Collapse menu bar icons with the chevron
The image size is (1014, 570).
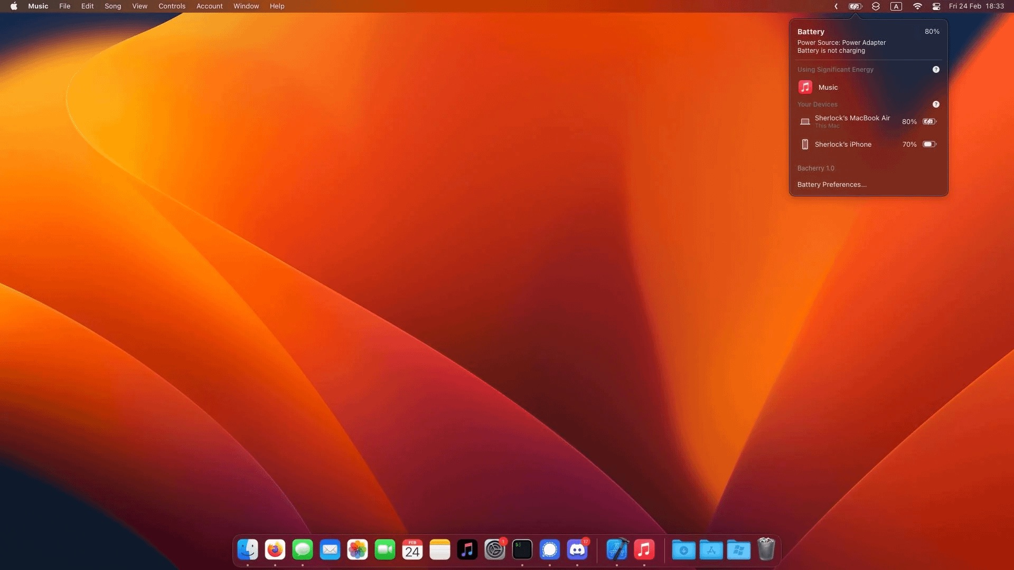[x=836, y=6]
